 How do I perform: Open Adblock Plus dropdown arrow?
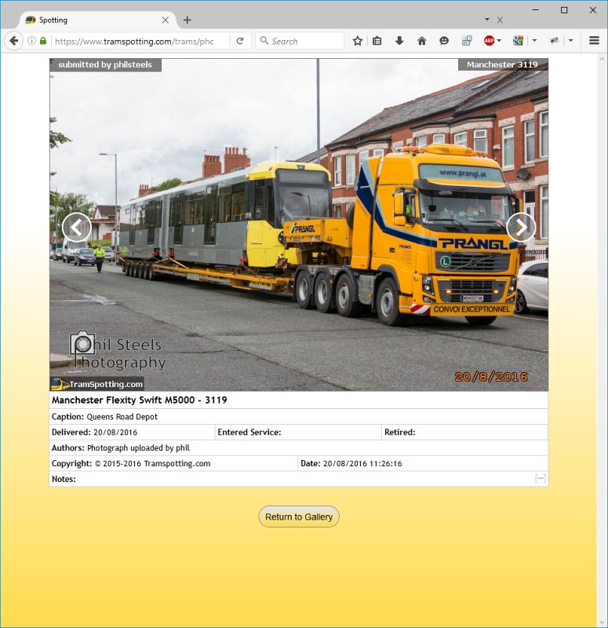pyautogui.click(x=499, y=41)
